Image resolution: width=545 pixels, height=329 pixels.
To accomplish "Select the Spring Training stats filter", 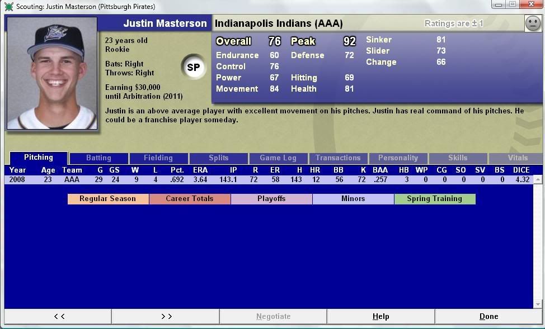I will pos(435,199).
